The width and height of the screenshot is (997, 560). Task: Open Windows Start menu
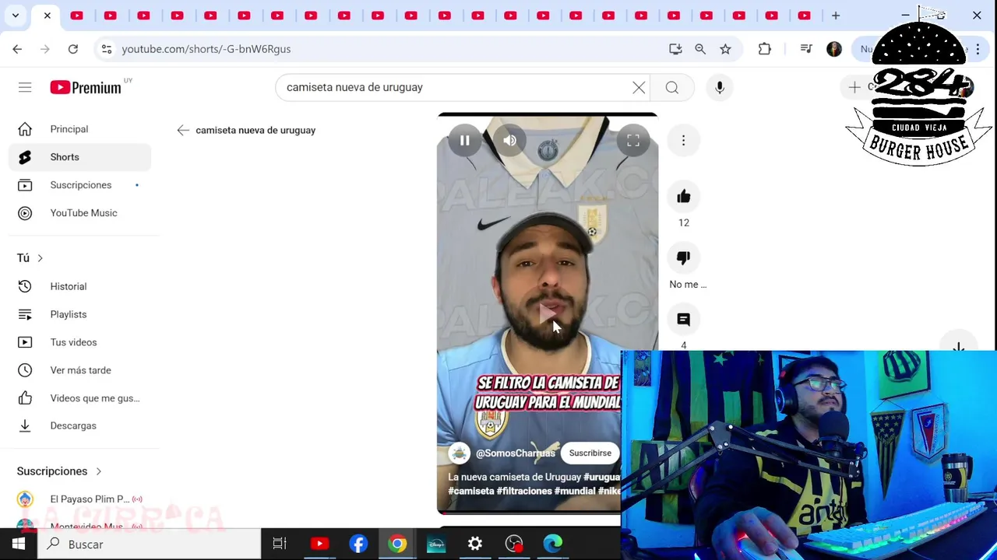[19, 544]
